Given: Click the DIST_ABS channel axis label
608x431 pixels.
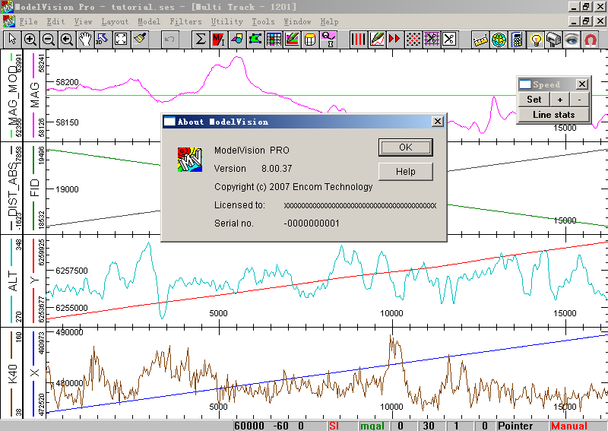Looking at the screenshot, I should click(x=12, y=190).
